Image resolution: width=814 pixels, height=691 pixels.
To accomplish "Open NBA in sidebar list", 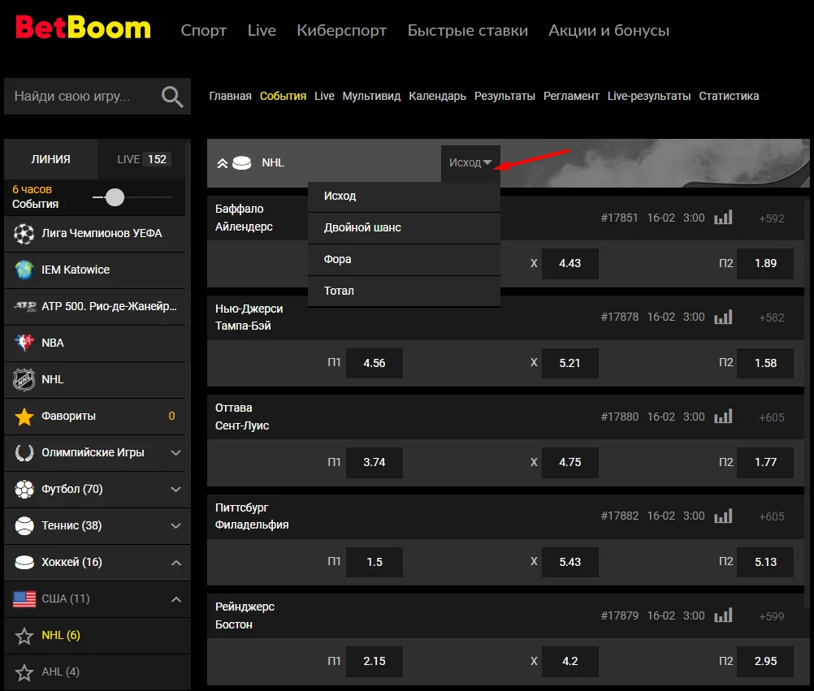I will click(94, 343).
